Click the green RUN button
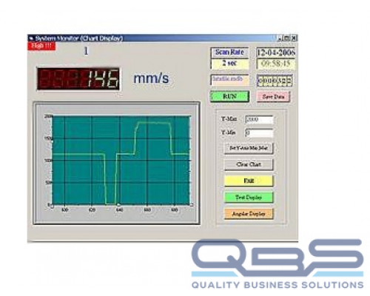The image size is (370, 296). 229,96
